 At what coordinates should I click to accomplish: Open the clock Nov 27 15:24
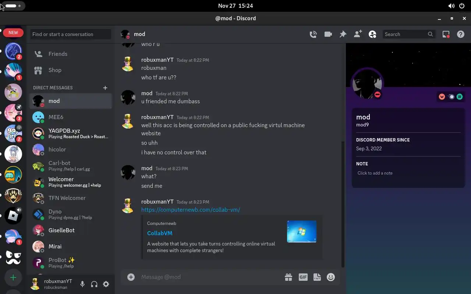(235, 6)
